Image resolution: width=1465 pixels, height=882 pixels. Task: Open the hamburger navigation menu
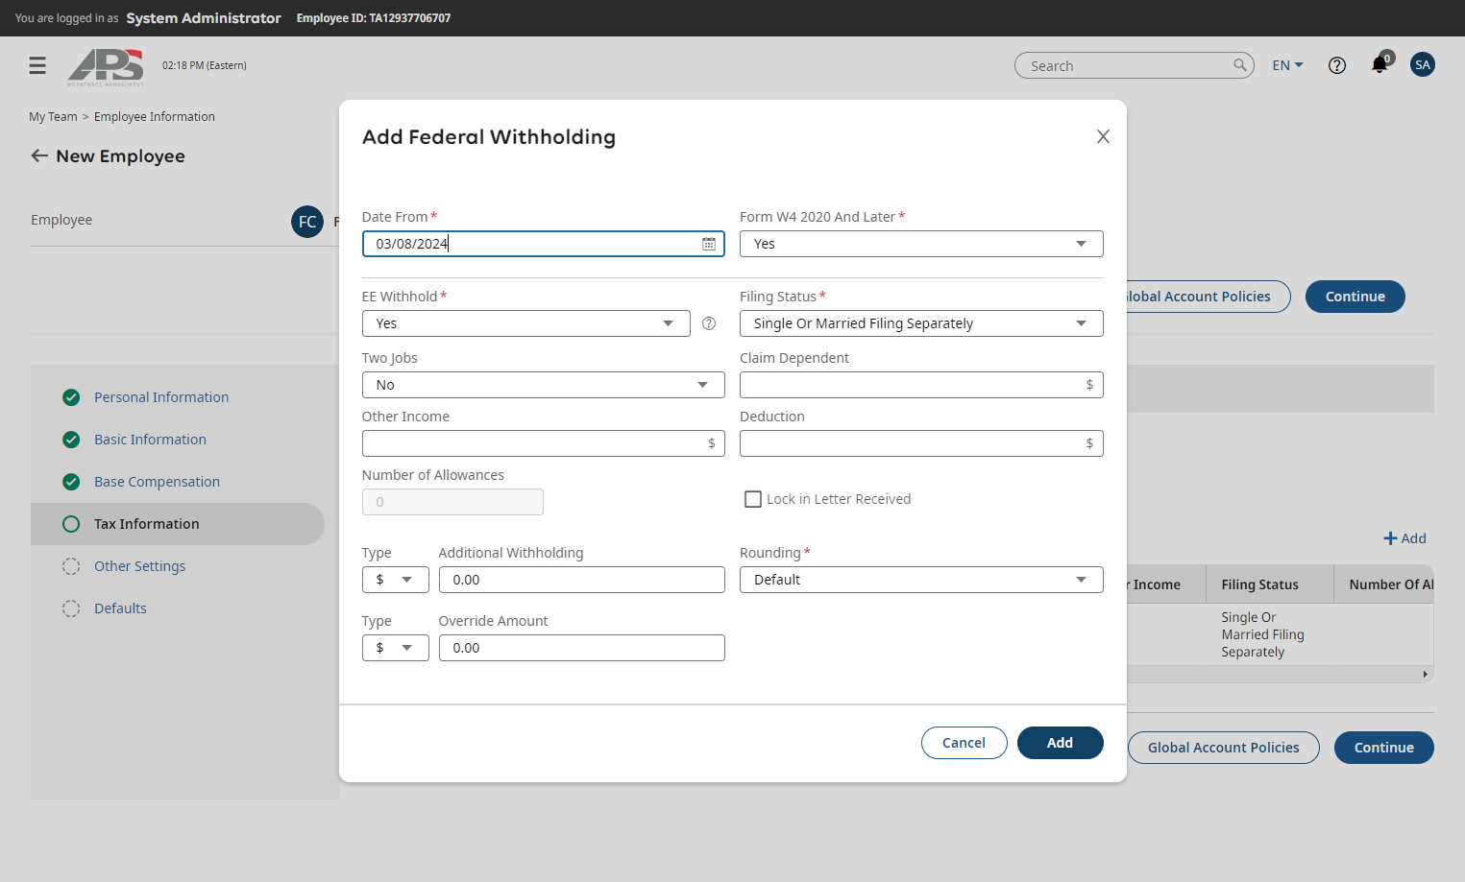click(37, 65)
